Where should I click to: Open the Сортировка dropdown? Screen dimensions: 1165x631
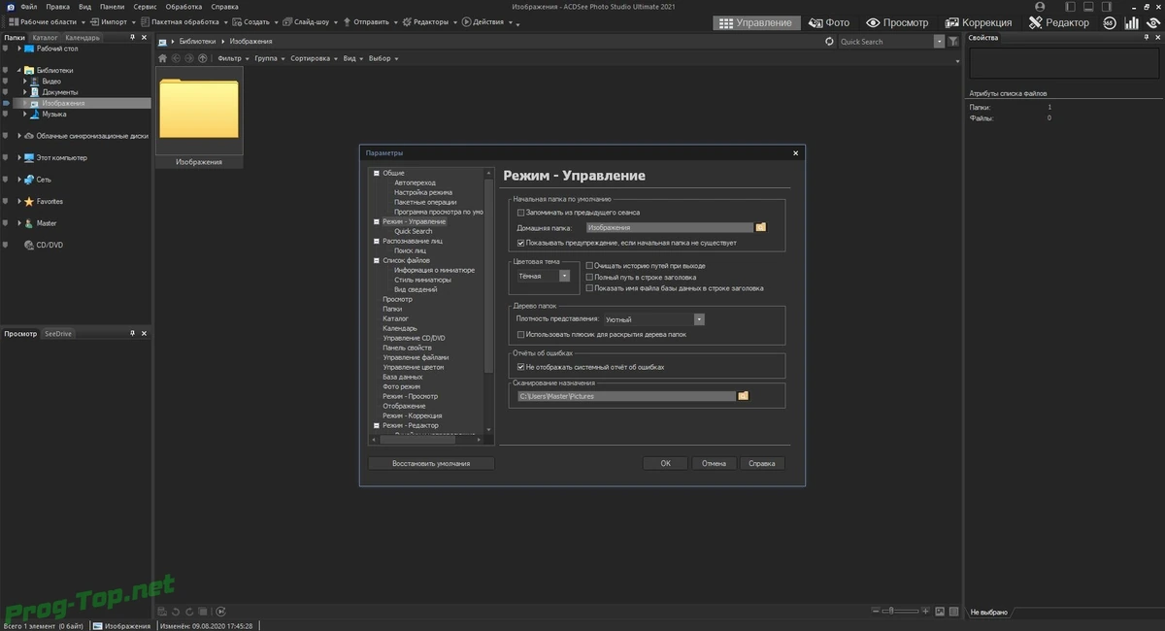click(x=314, y=58)
